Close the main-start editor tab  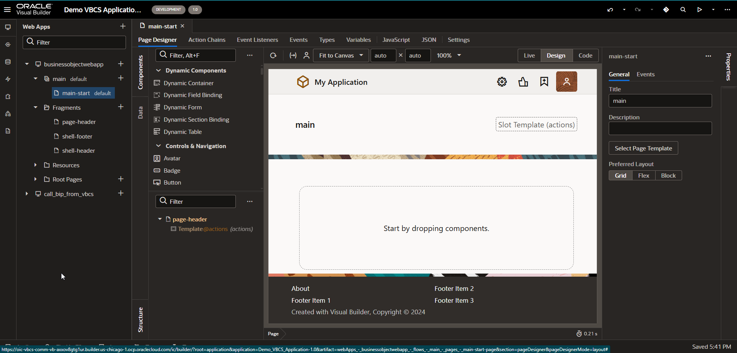coord(182,26)
